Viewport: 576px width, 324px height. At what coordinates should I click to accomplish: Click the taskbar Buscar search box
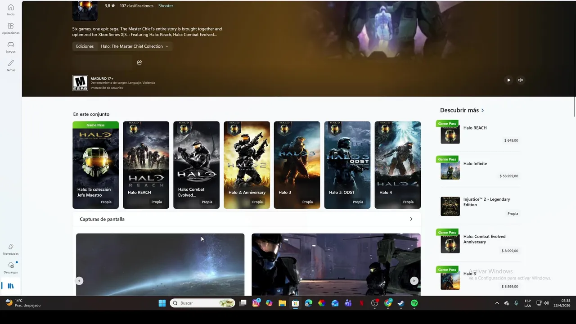[x=202, y=303]
